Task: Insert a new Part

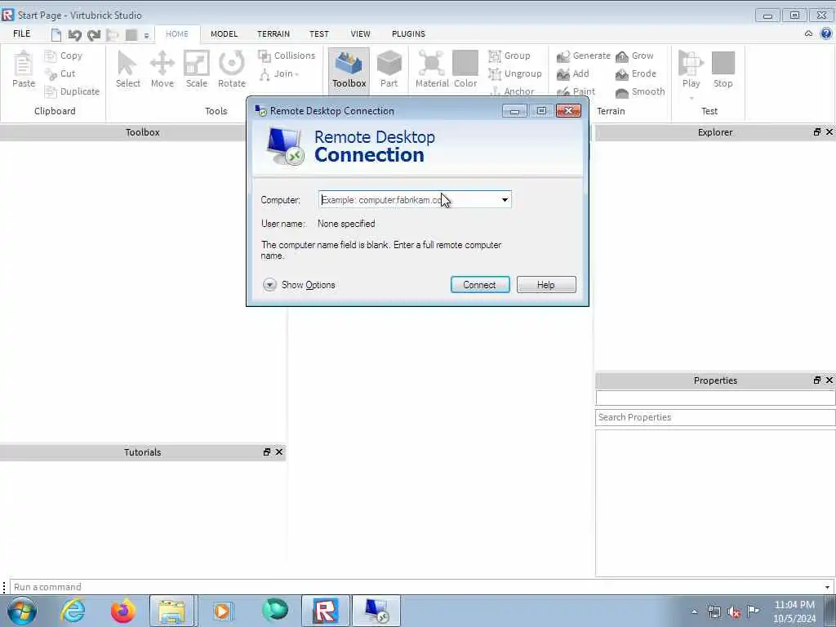Action: click(389, 69)
